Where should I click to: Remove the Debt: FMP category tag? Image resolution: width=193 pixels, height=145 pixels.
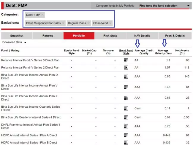point(42,15)
